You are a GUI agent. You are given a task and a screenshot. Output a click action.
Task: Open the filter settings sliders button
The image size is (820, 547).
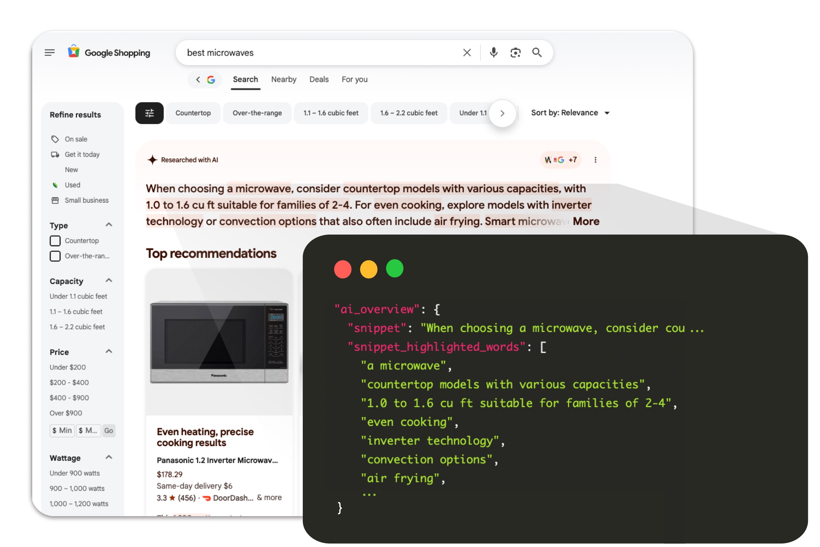tap(149, 113)
